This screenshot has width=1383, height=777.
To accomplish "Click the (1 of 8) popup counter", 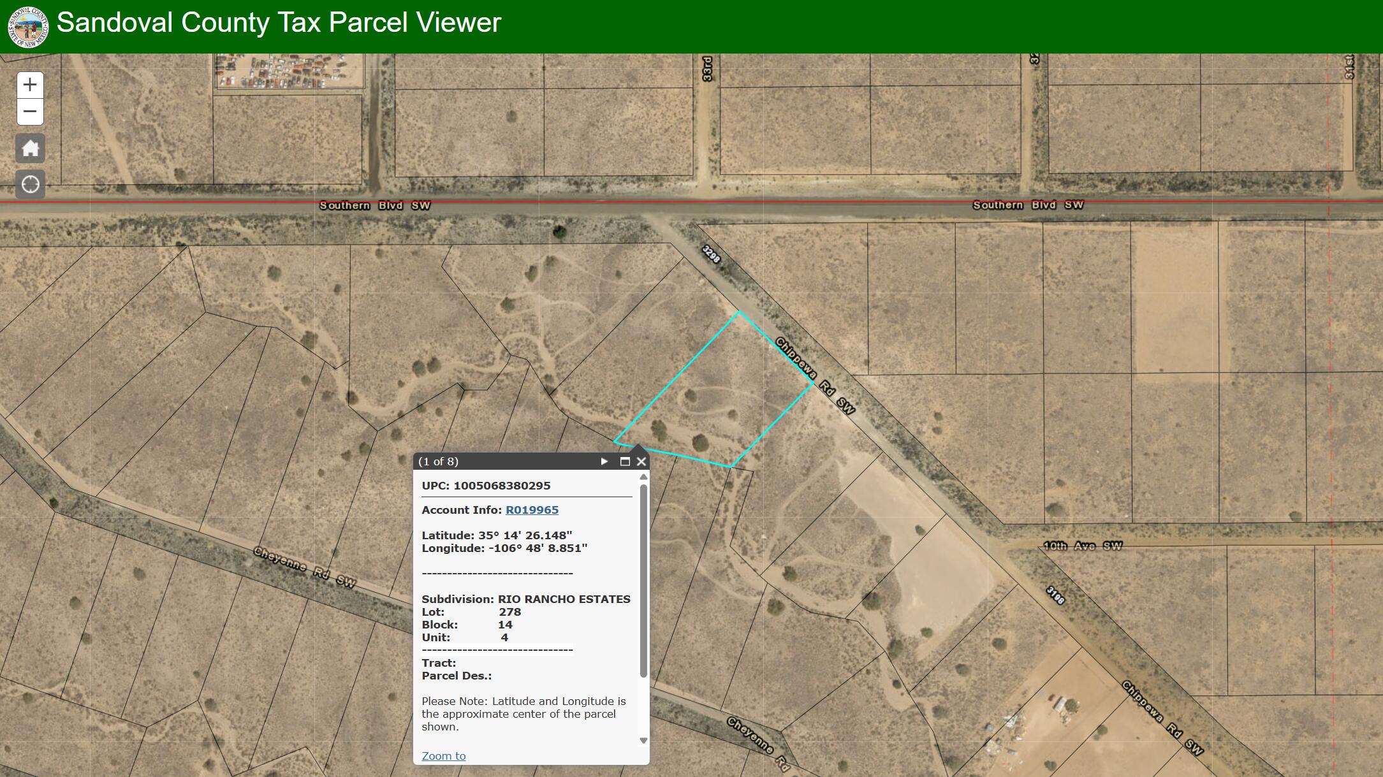I will (439, 461).
